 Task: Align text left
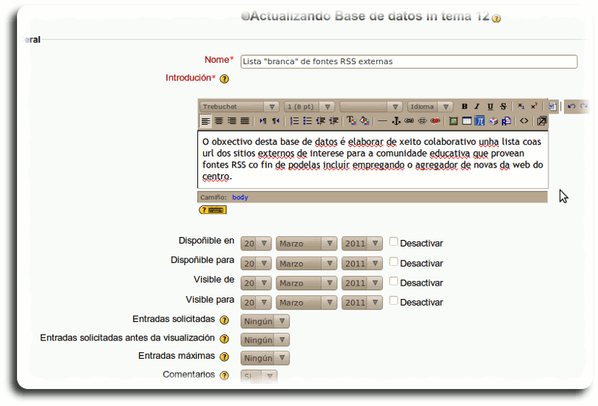click(x=205, y=122)
